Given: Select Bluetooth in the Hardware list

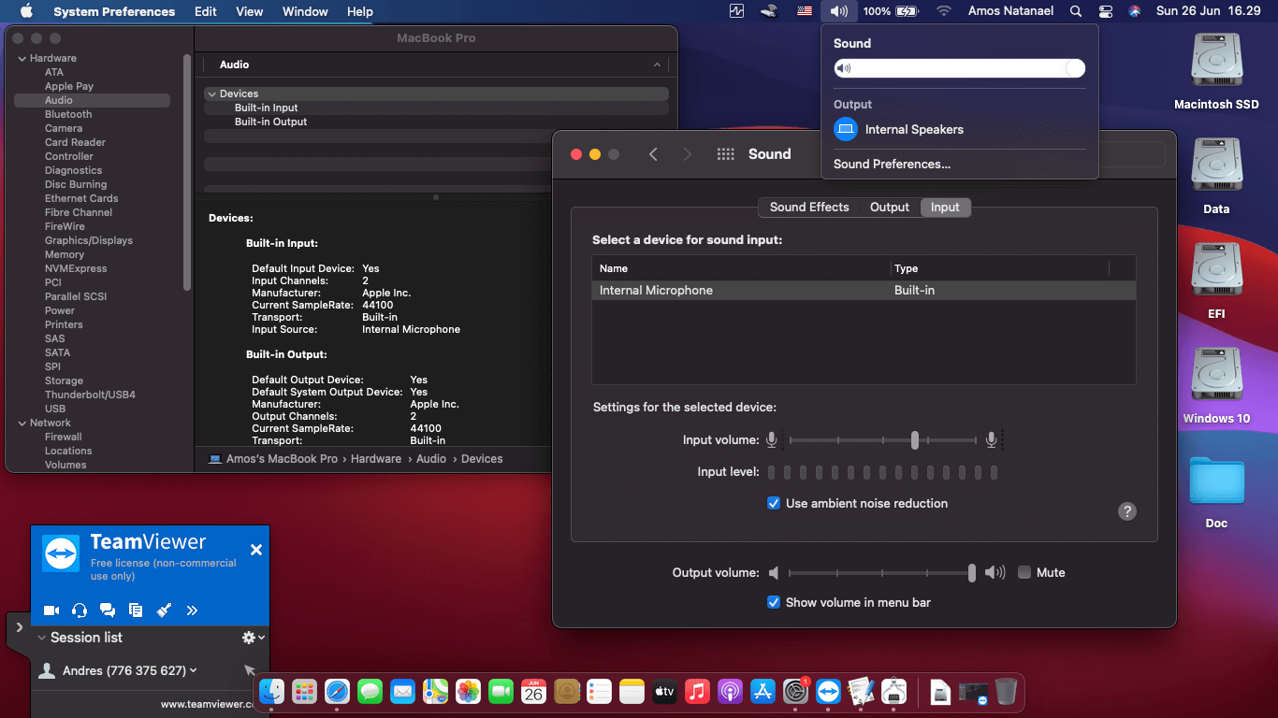Looking at the screenshot, I should [x=68, y=114].
